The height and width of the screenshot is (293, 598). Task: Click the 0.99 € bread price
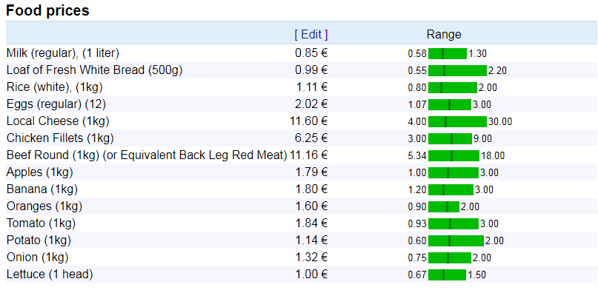311,70
